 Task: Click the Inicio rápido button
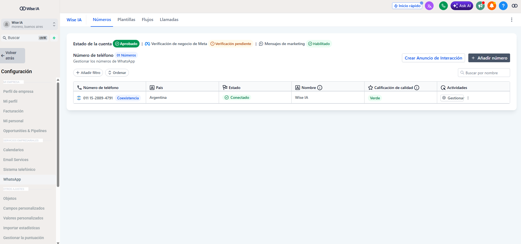[x=407, y=6]
